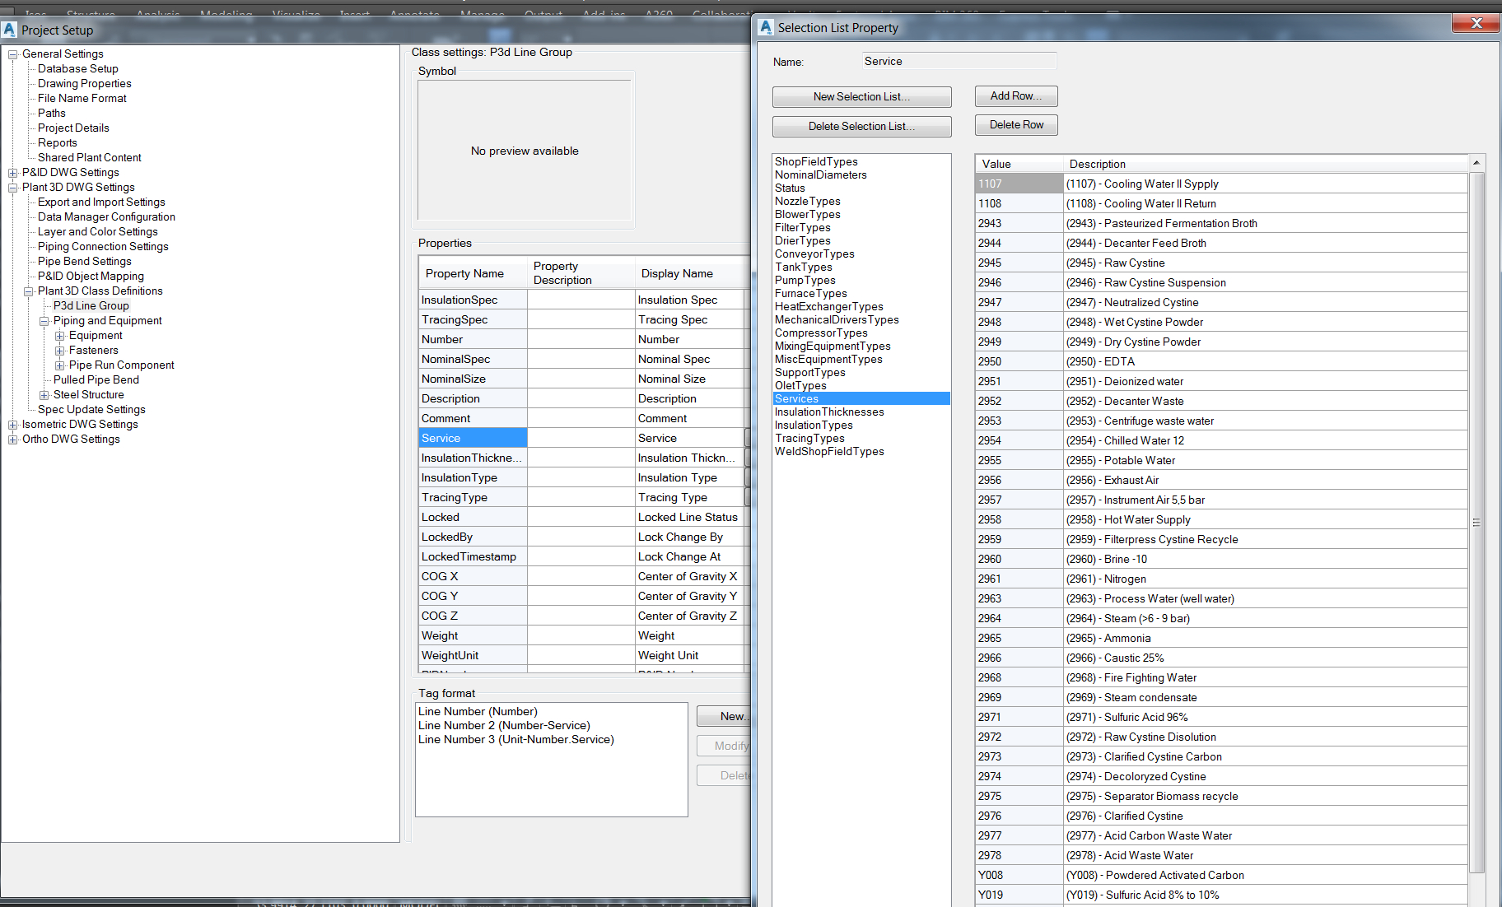The width and height of the screenshot is (1502, 907).
Task: Click the Potable Water description cell
Action: pos(1266,461)
